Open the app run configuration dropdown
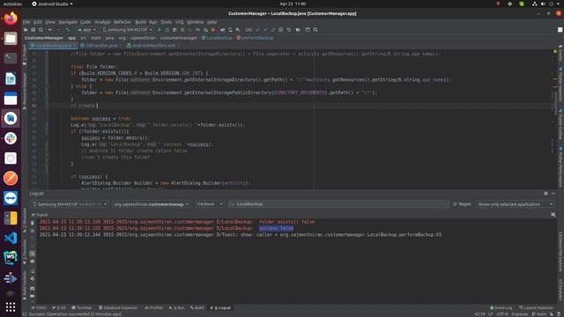The height and width of the screenshot is (317, 564). (x=86, y=30)
